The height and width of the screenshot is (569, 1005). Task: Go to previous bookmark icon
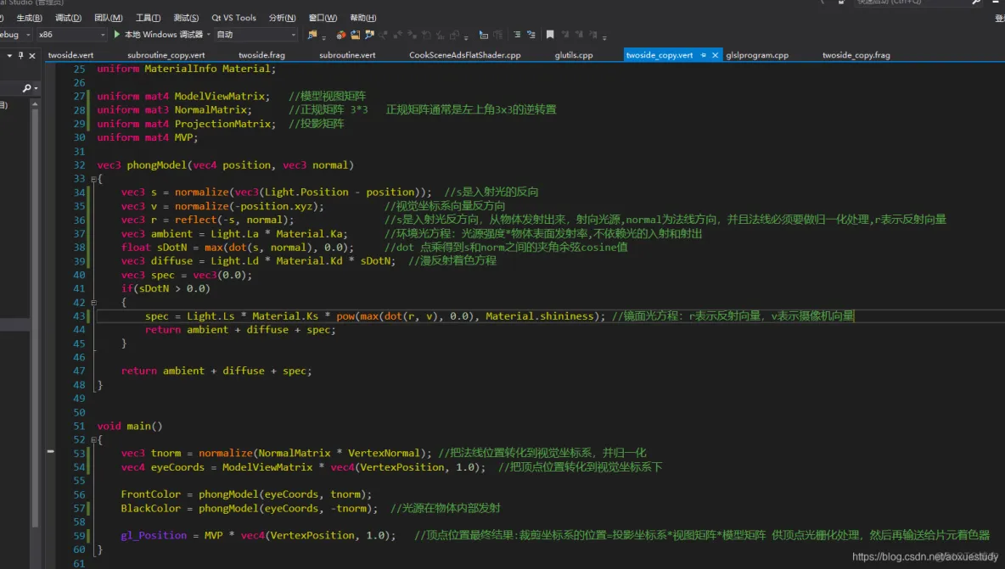pyautogui.click(x=565, y=35)
